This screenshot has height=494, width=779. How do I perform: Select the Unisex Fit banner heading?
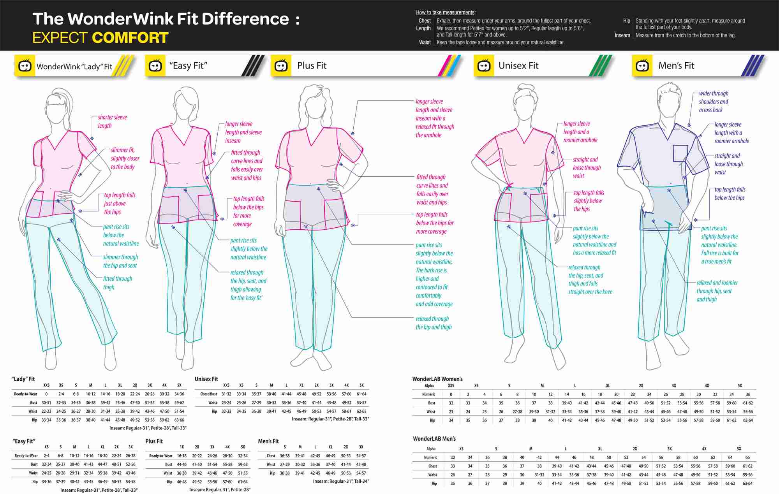(518, 65)
